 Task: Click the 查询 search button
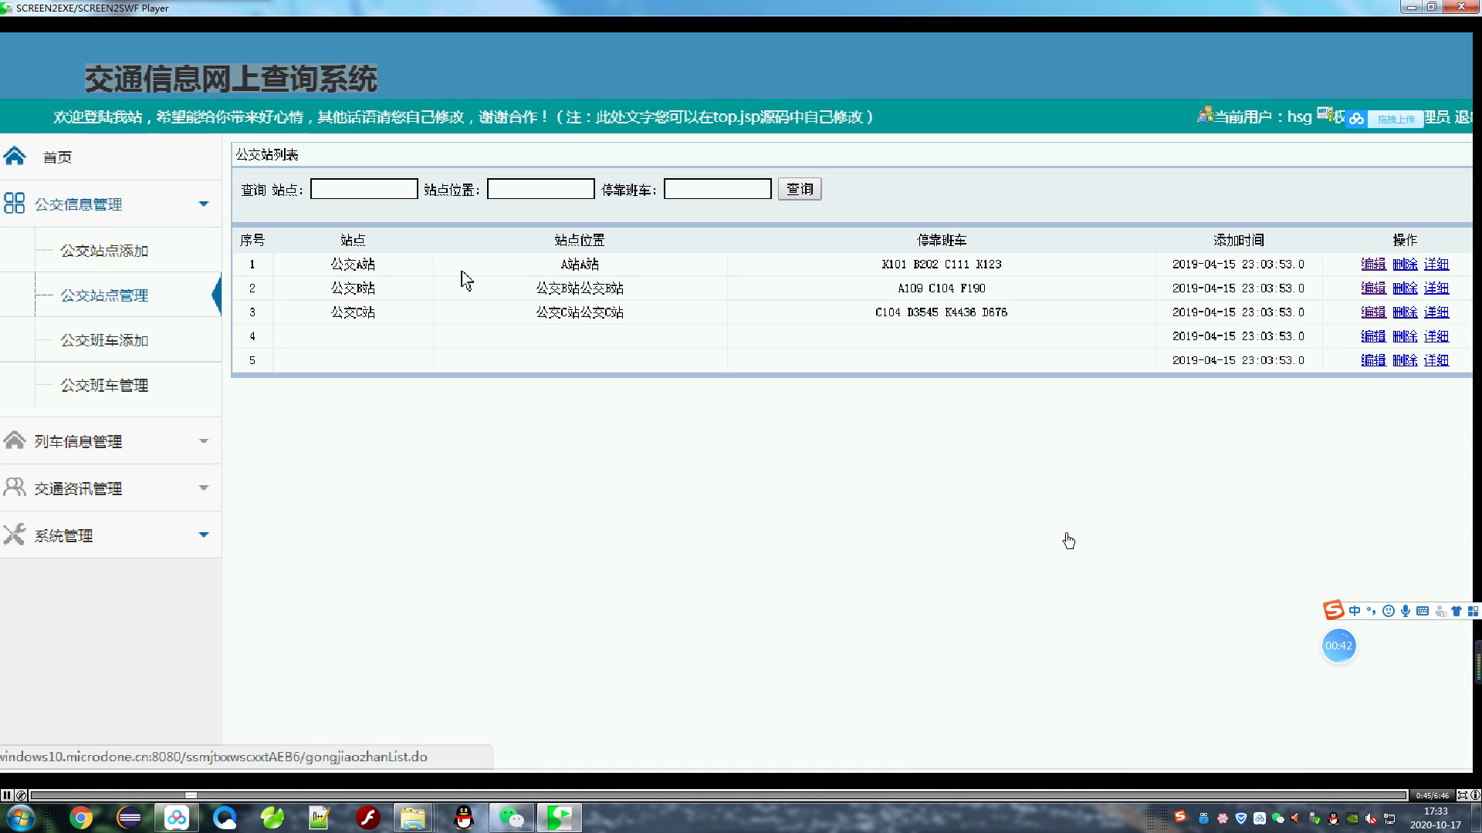tap(800, 189)
